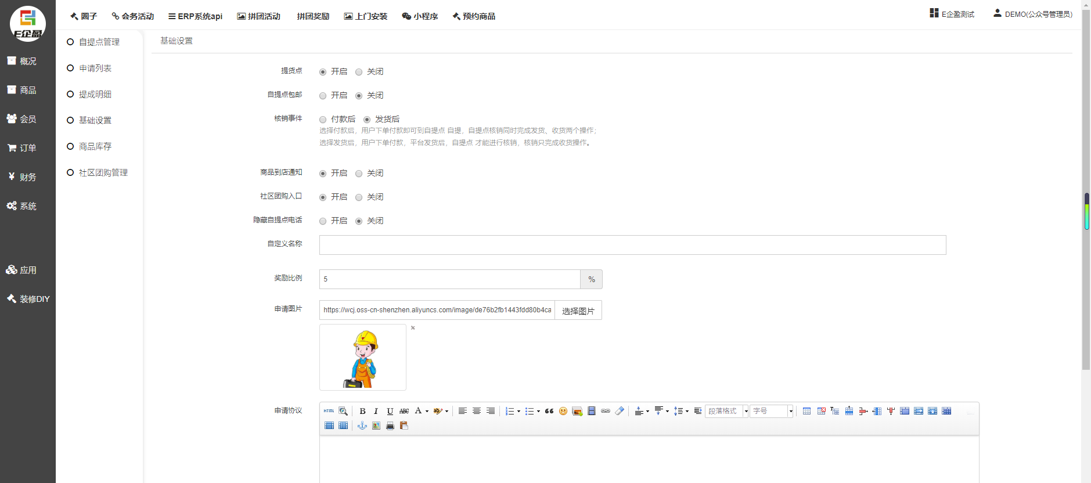The height and width of the screenshot is (483, 1091).
Task: Open 商品库存 in the side menu
Action: (95, 146)
